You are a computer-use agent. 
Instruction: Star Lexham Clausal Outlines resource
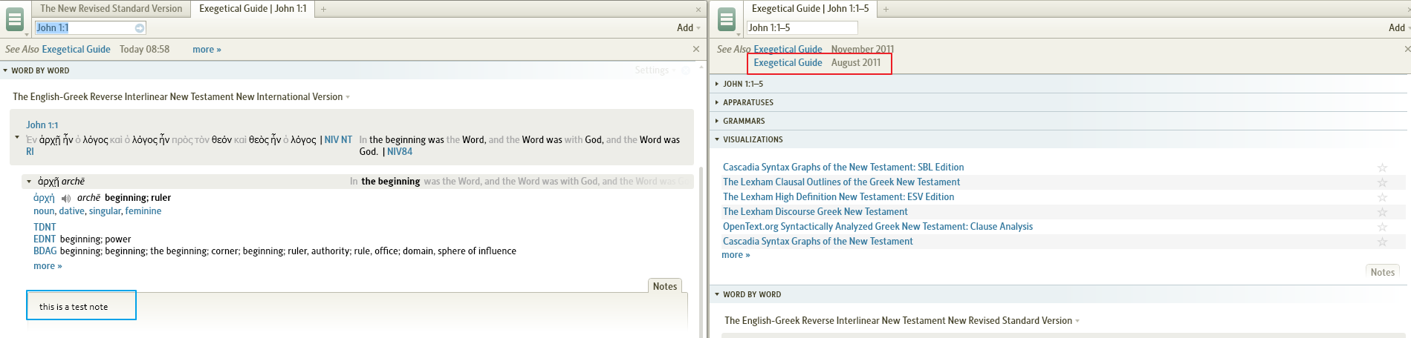[x=1382, y=182]
